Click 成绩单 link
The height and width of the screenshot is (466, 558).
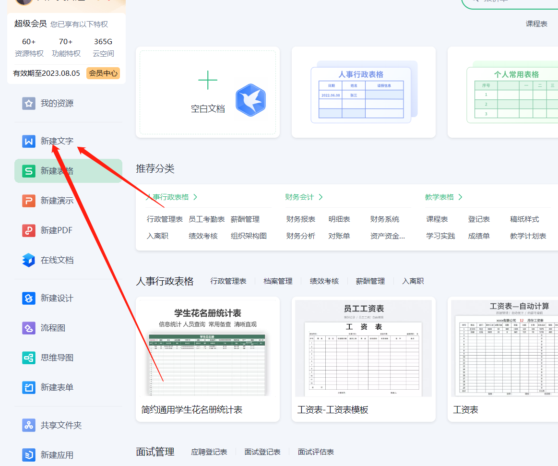tap(479, 236)
